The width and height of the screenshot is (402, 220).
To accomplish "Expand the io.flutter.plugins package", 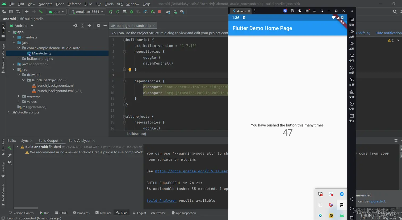I will tap(19, 58).
